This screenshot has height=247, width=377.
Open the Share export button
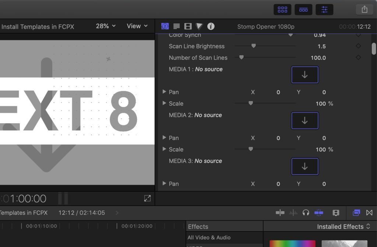[x=364, y=10]
